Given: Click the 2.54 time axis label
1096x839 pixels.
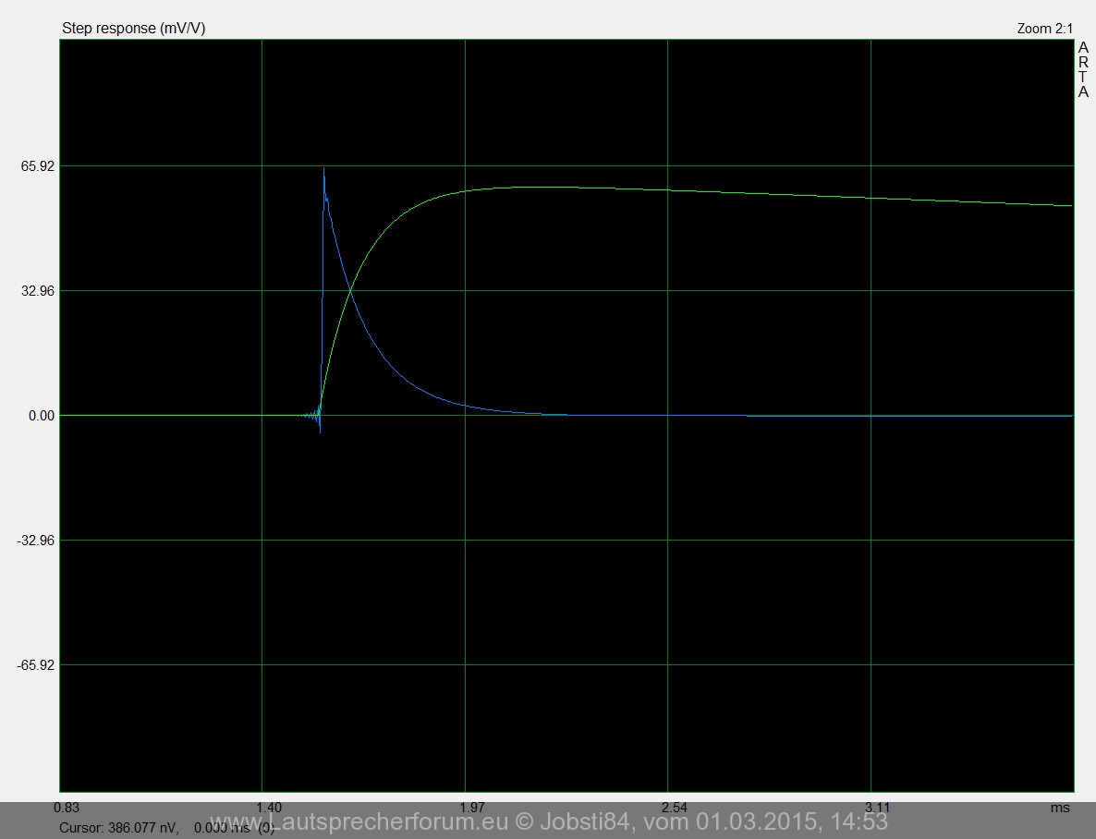Looking at the screenshot, I should tap(676, 808).
